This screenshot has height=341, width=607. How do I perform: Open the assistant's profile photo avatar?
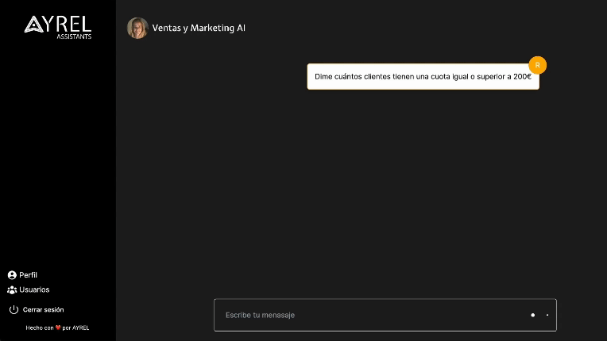[x=137, y=28]
